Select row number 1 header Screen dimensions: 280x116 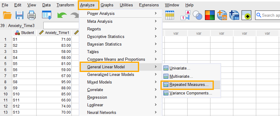point(6,39)
